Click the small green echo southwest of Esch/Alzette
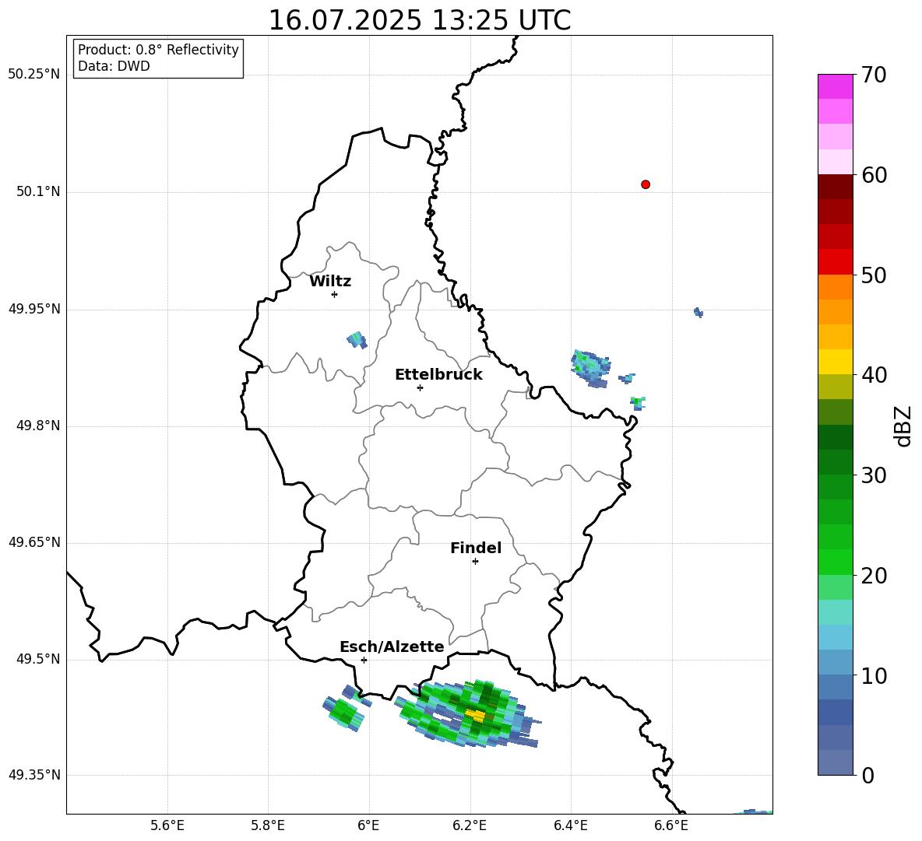The image size is (922, 841). pos(344,713)
